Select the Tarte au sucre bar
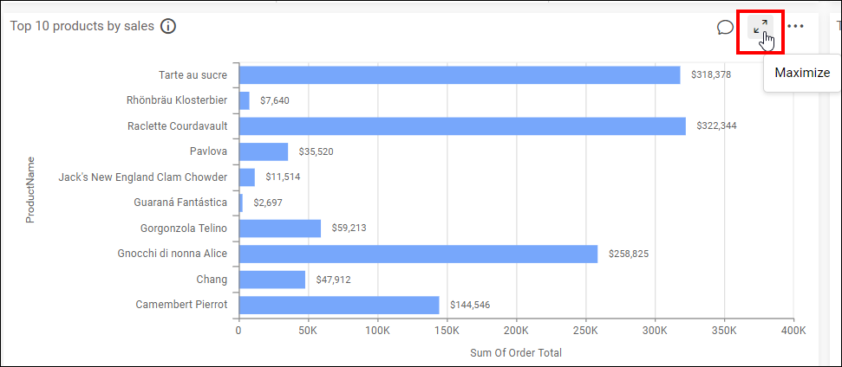 point(459,75)
